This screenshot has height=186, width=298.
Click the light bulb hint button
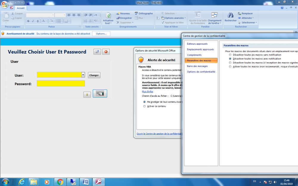87,95
